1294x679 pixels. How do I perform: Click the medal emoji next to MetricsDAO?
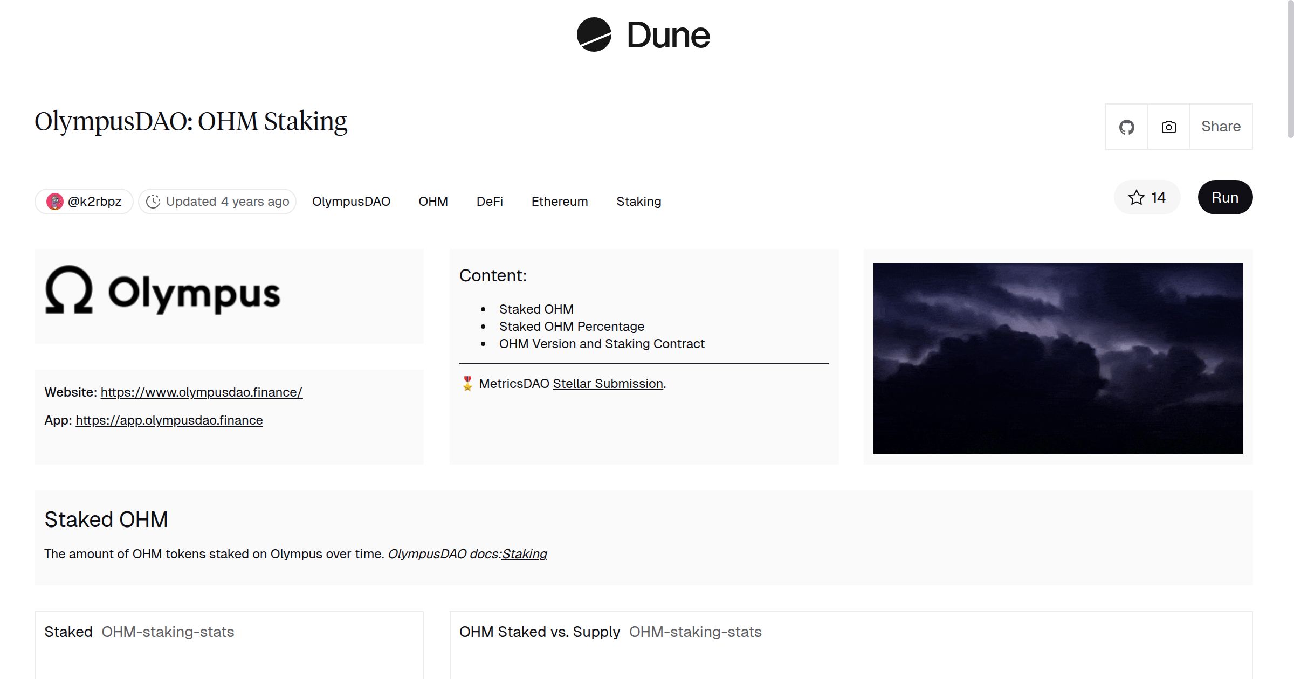(x=467, y=384)
